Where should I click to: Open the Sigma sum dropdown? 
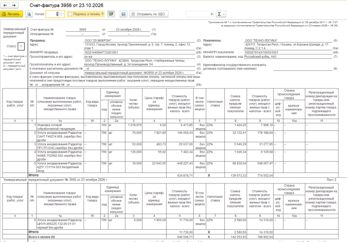(x=221, y=14)
